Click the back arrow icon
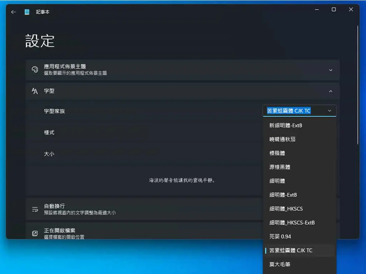The width and height of the screenshot is (366, 274). [x=13, y=12]
